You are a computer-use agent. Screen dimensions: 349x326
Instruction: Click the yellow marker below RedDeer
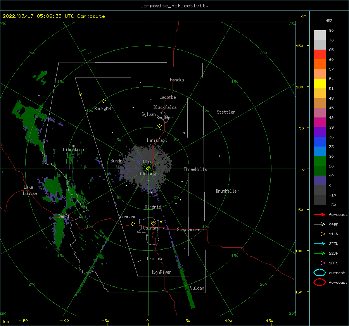[160, 126]
